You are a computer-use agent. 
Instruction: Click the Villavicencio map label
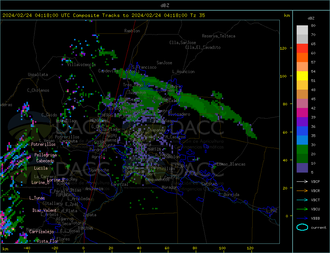(81, 65)
